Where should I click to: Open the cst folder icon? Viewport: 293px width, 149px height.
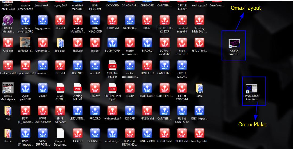click(x=8, y=111)
